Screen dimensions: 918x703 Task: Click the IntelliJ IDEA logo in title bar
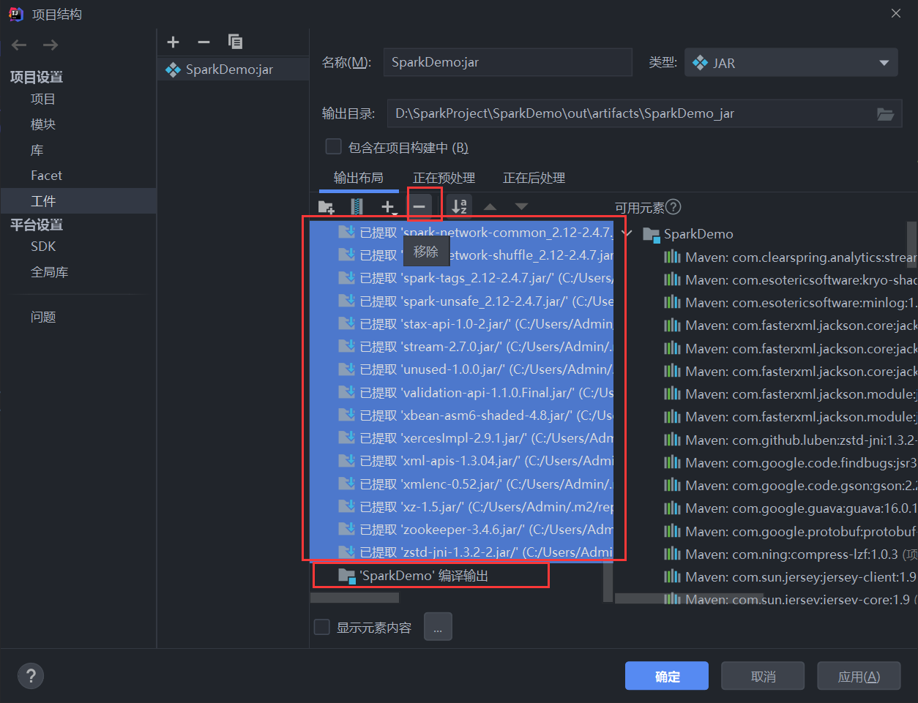15,14
